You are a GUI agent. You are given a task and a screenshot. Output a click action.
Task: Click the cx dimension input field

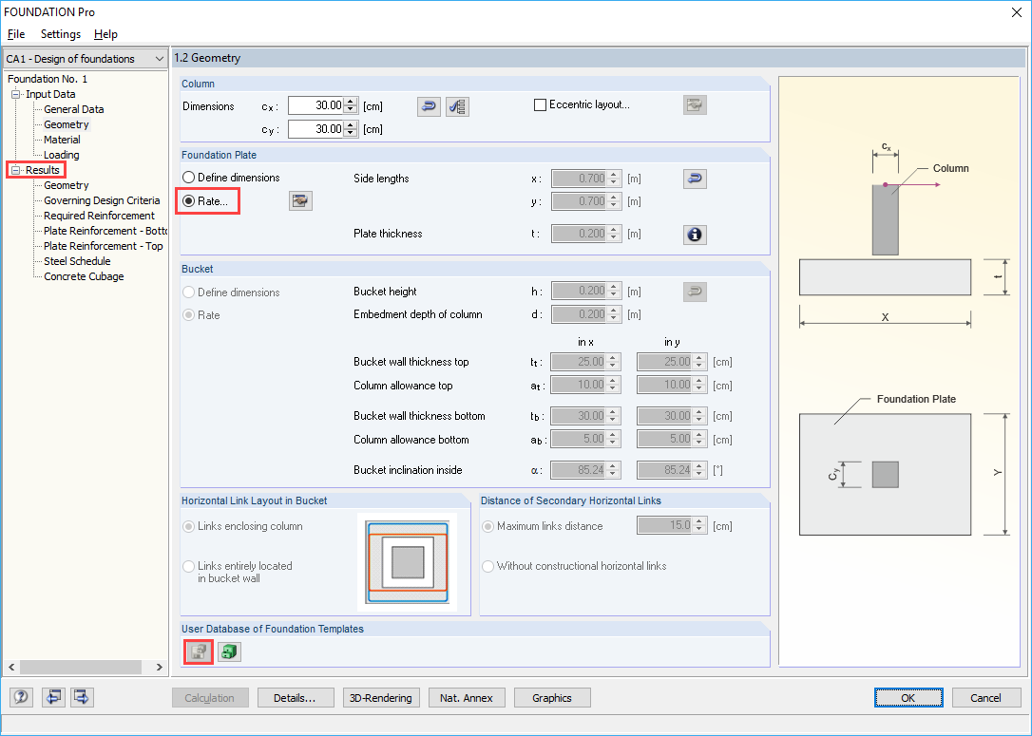(x=316, y=106)
